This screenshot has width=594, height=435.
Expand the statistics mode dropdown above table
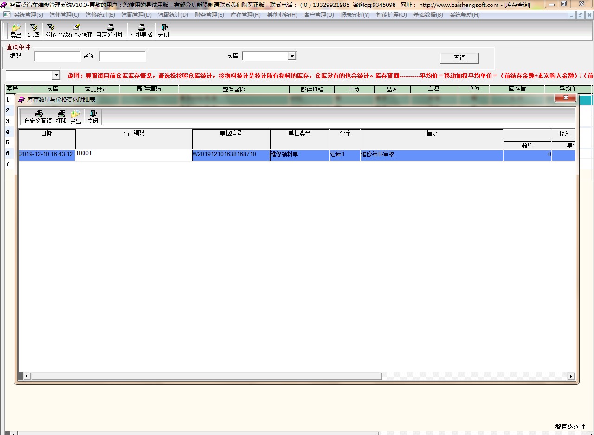click(56, 75)
